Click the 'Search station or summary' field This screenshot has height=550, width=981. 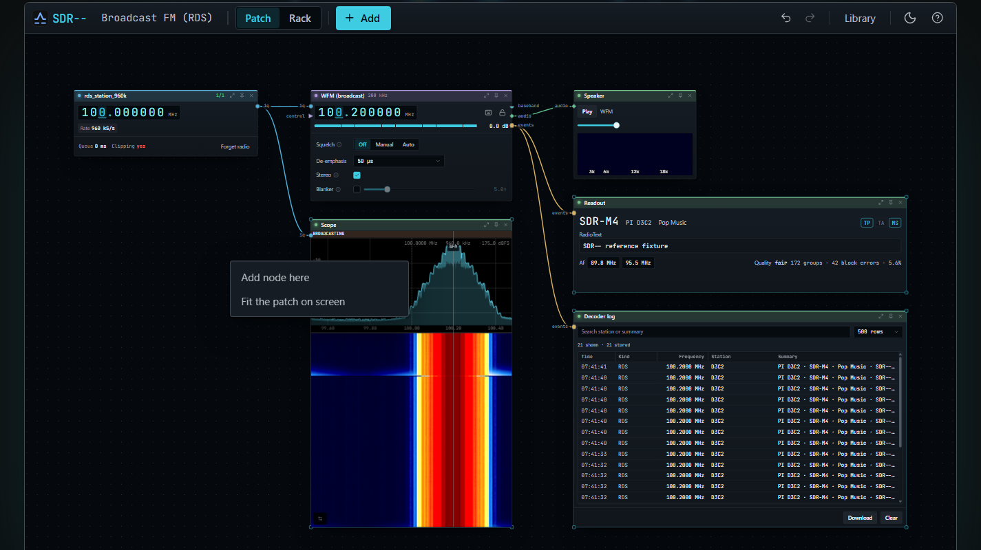pos(713,331)
